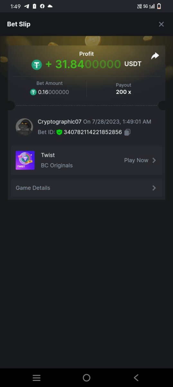Screen dimensions: 173x387
Task: Tap the small Tether icon near bet amount
Action: tap(33, 92)
